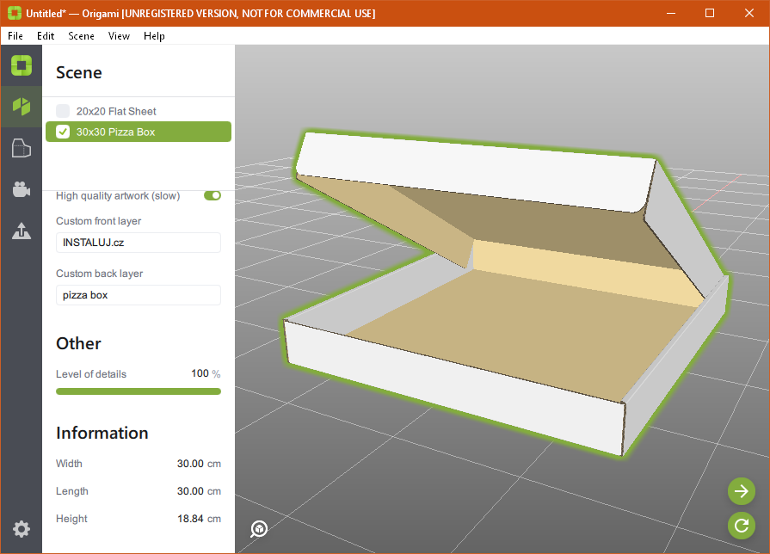Click the zoom-to-fit icon in viewport
The image size is (770, 554).
tap(259, 528)
